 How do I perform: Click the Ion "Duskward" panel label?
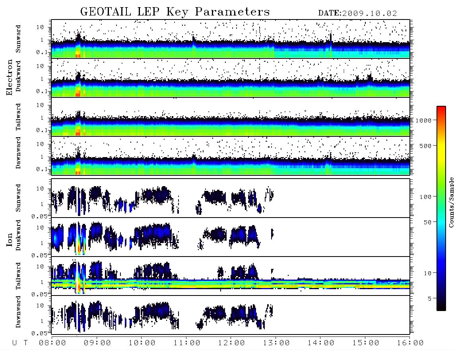click(18, 235)
